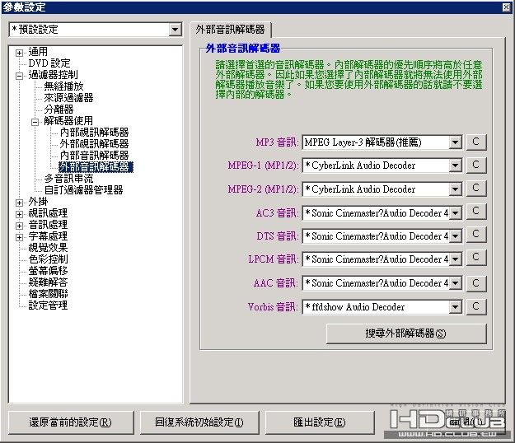
Task: Open the LPCM 音訊 decoder dropdown
Action: (x=455, y=259)
